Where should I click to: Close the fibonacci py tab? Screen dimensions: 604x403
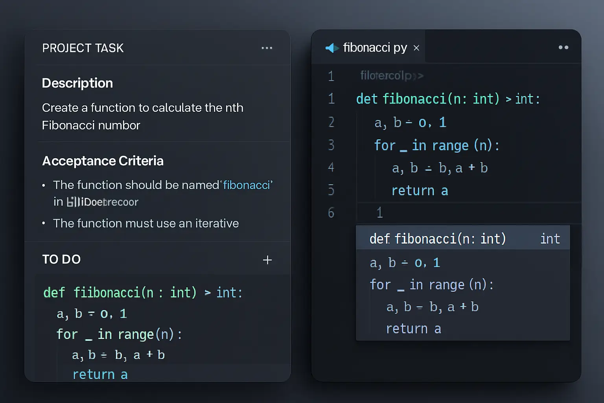coord(416,48)
